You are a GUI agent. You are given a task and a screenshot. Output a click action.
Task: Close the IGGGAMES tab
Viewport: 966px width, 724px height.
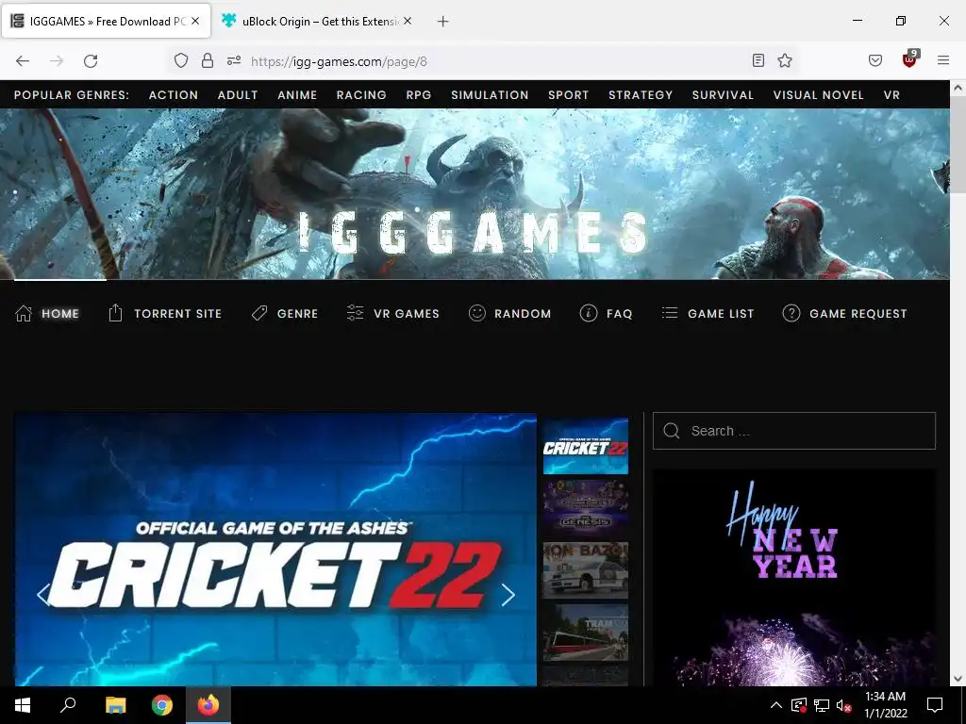tap(195, 21)
